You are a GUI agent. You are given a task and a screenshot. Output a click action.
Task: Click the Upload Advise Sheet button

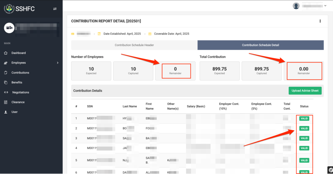tap(305, 91)
